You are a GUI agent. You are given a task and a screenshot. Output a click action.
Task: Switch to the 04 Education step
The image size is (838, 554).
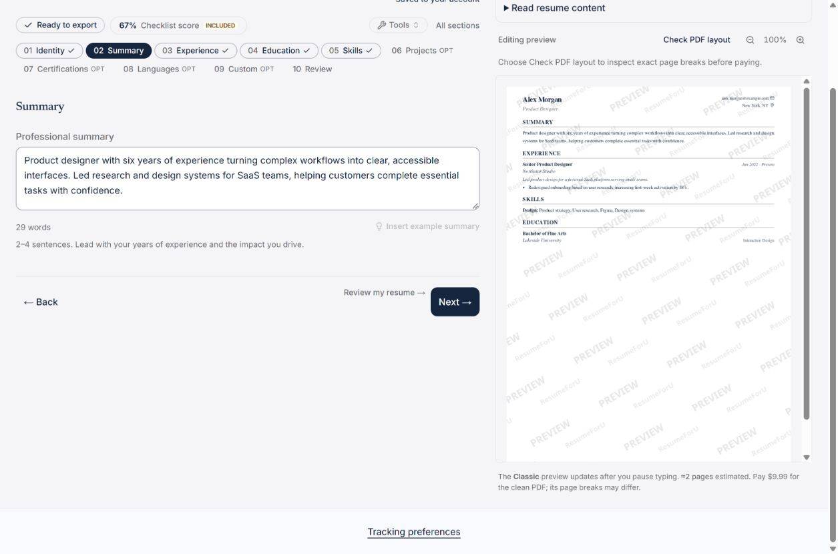[x=279, y=51]
